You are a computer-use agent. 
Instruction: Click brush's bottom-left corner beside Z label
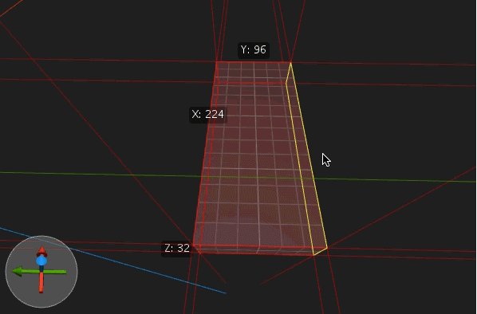pos(194,245)
